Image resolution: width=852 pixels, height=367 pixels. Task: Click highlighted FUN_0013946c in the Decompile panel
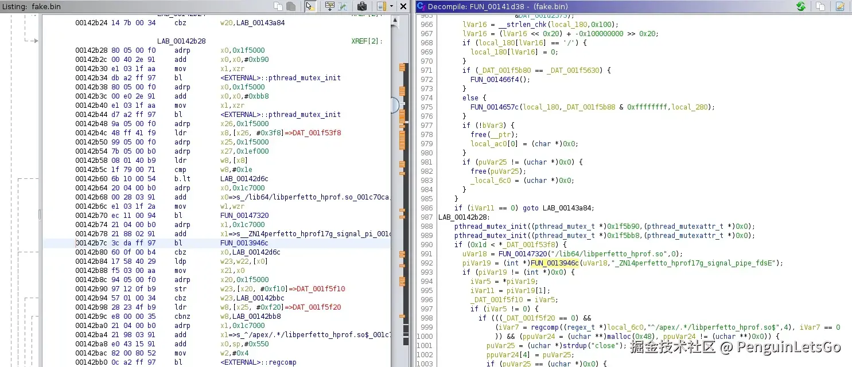tap(555, 263)
